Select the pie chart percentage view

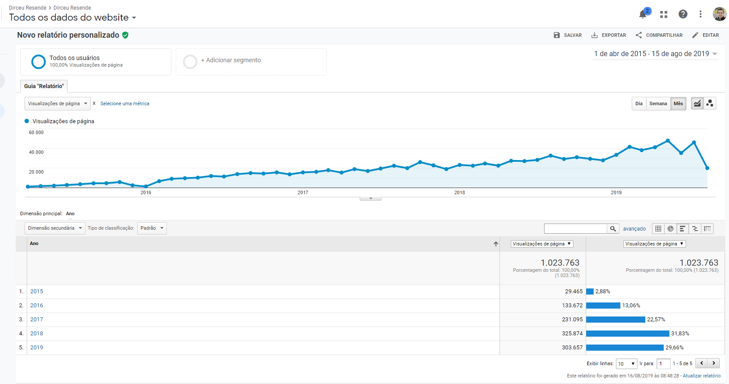670,228
